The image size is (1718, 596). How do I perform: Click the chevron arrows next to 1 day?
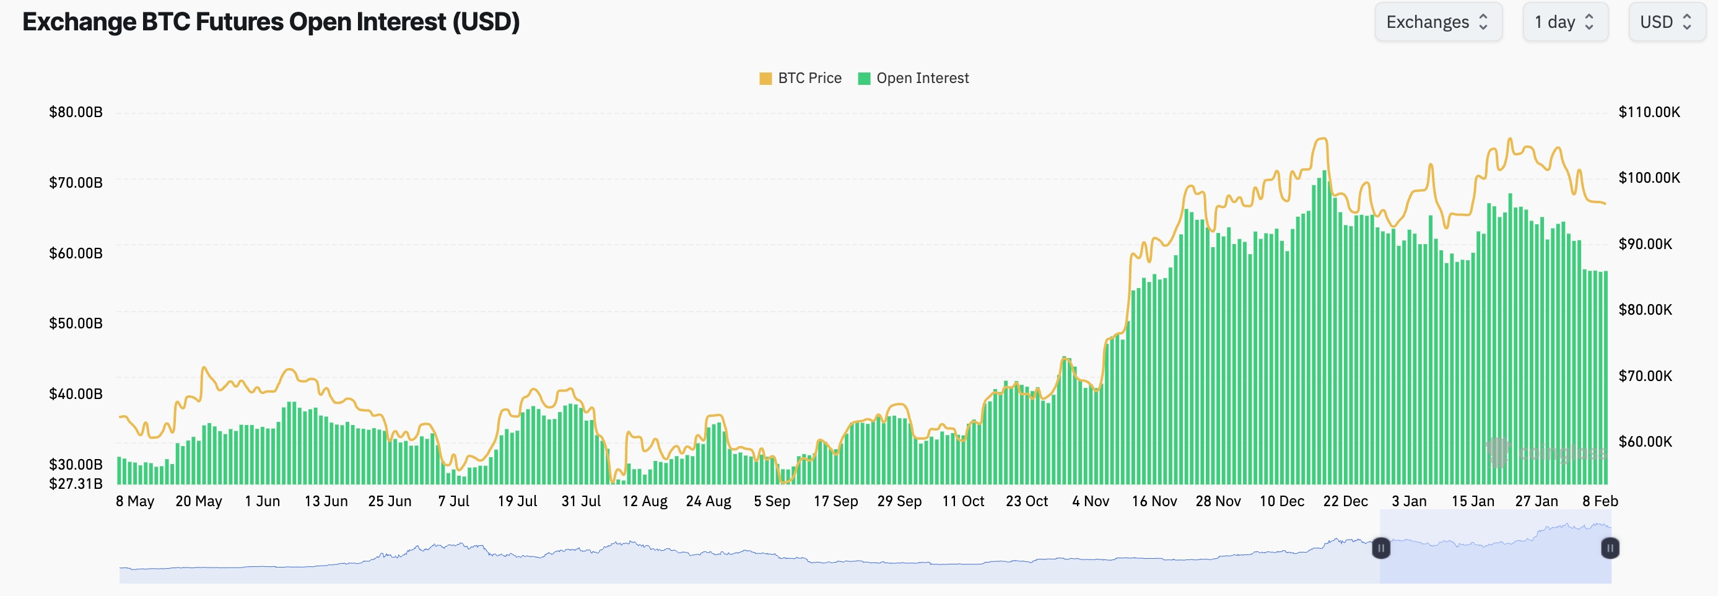pos(1589,22)
